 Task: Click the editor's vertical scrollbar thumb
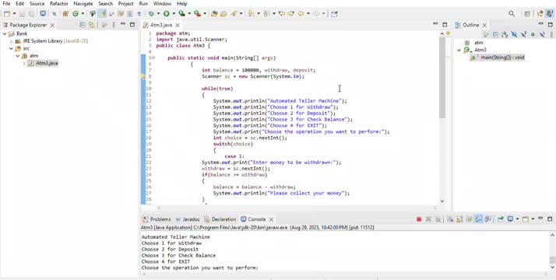[x=442, y=77]
